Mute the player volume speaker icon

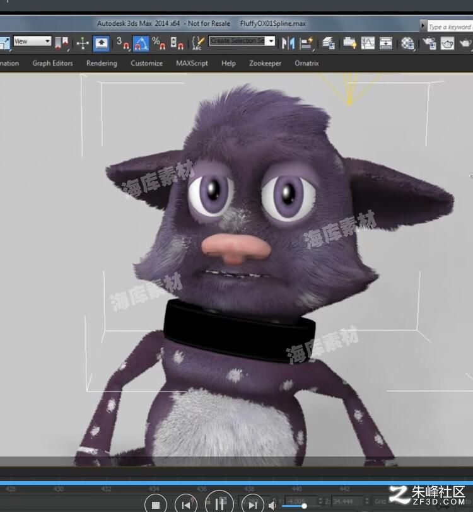point(272,506)
